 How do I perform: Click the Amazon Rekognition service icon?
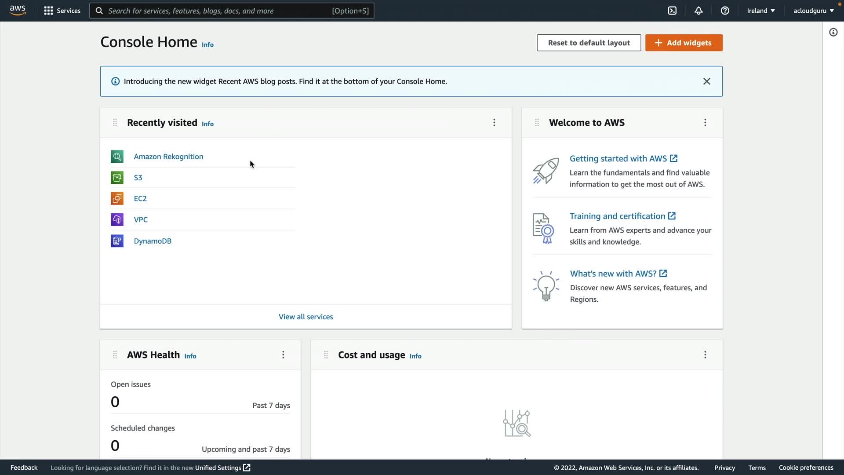(x=117, y=157)
